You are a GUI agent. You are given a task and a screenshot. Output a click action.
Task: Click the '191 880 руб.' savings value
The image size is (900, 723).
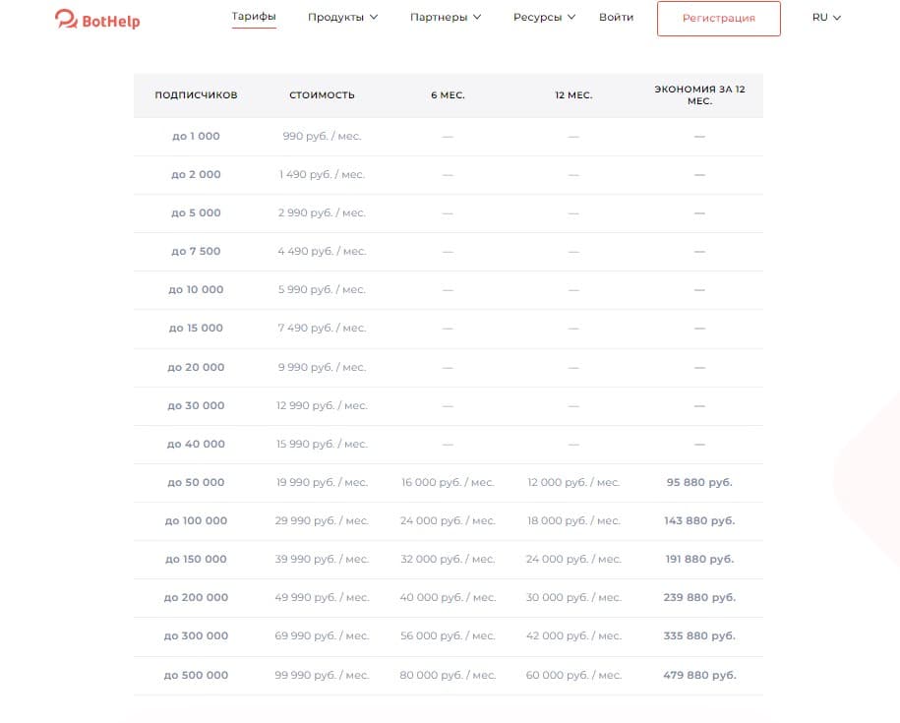pos(699,560)
